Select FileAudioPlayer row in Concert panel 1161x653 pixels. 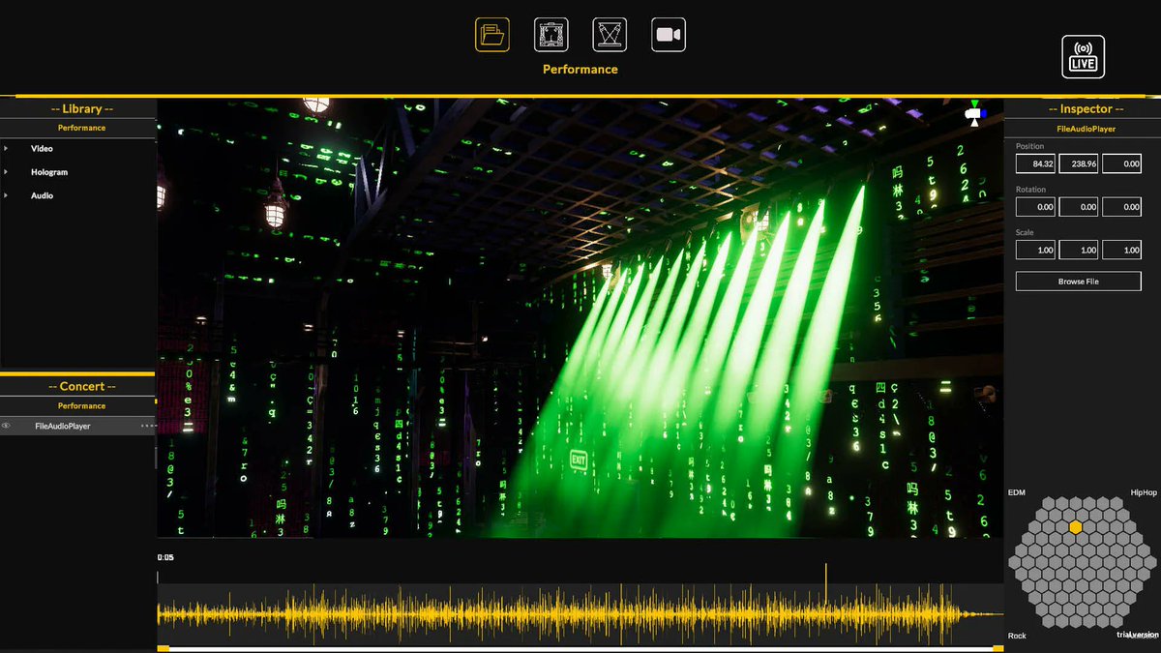77,426
